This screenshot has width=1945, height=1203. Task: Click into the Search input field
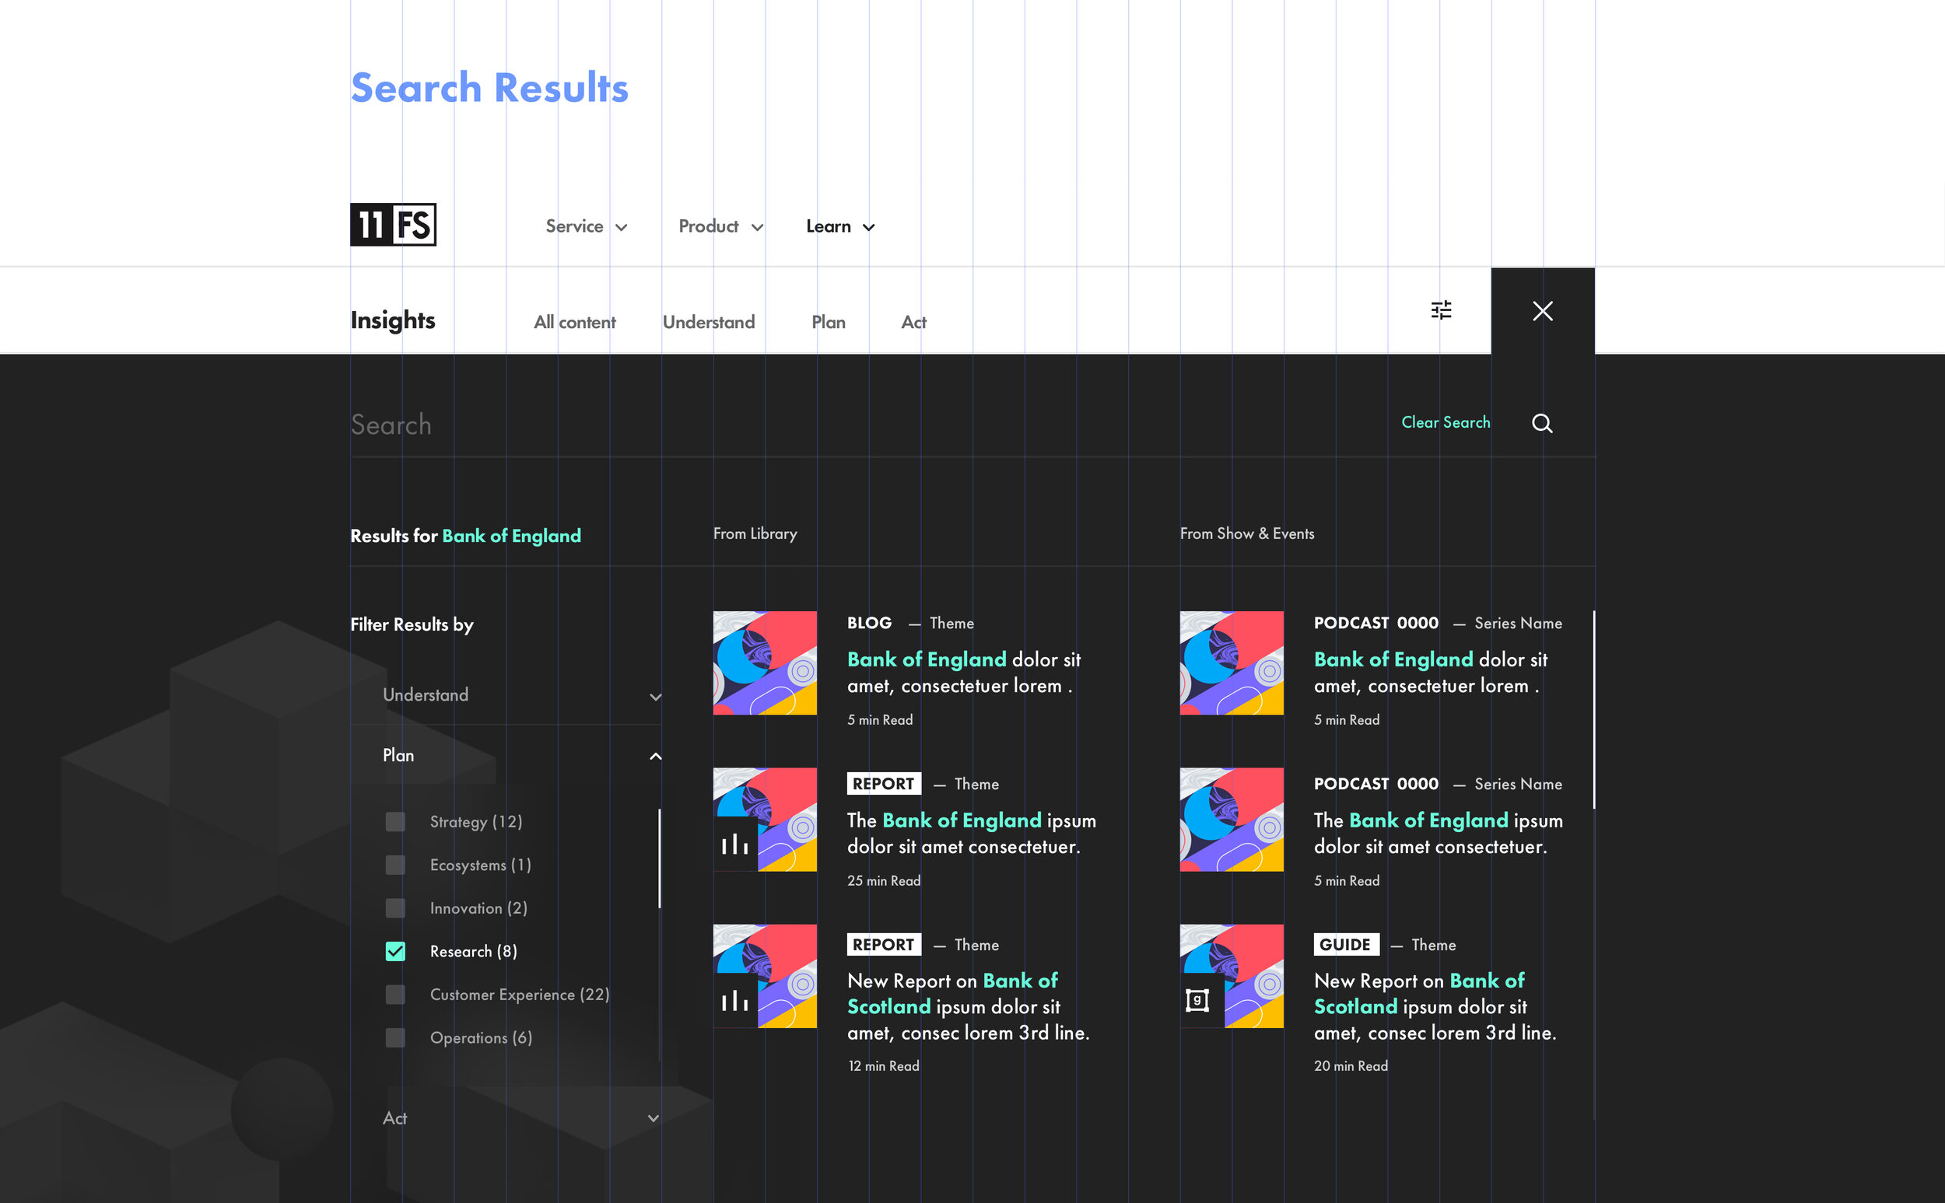click(x=867, y=425)
